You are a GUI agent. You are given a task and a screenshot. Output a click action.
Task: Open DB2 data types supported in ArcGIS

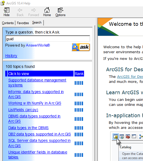point(39,134)
